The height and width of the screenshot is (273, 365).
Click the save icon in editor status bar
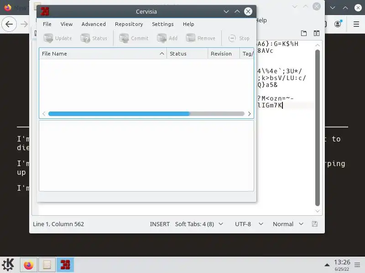[315, 224]
